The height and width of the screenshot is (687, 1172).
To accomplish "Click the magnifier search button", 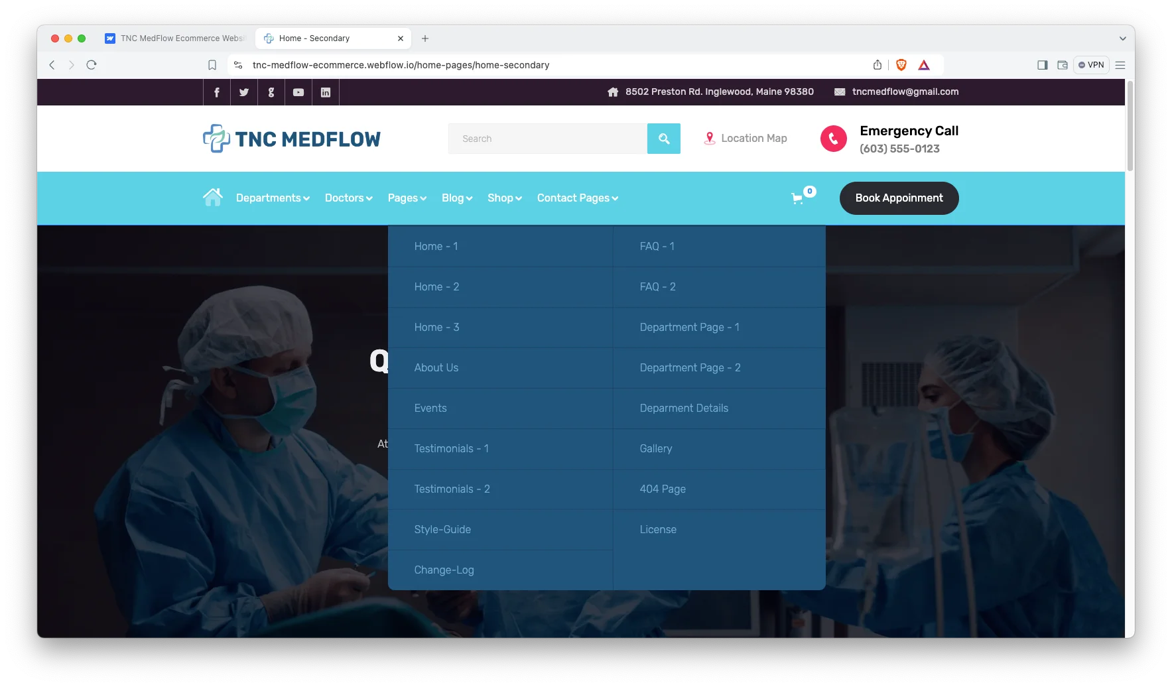I will coord(663,139).
